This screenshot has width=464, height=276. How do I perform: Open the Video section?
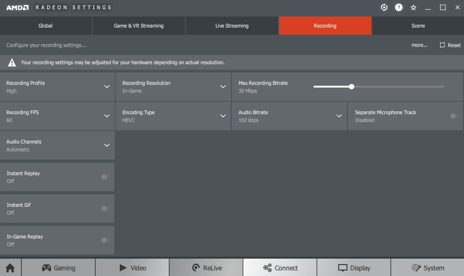click(132, 268)
